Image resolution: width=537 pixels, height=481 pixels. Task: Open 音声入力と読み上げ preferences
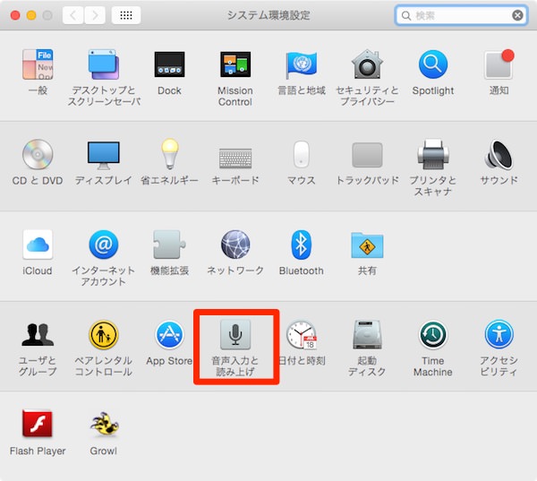235,334
